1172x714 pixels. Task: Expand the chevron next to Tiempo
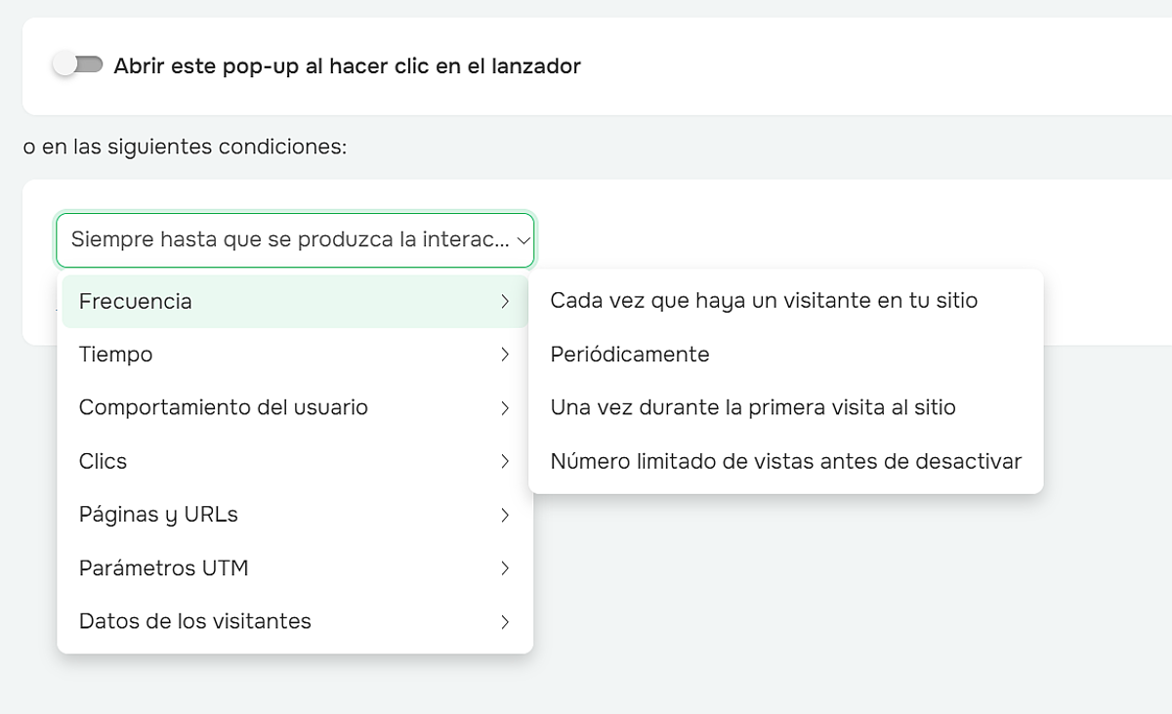(x=505, y=355)
